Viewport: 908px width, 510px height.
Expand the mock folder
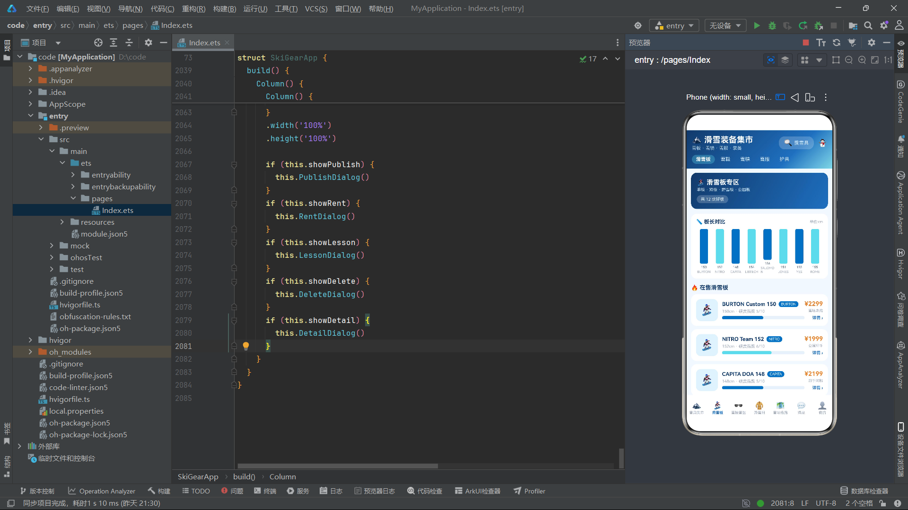pyautogui.click(x=52, y=246)
